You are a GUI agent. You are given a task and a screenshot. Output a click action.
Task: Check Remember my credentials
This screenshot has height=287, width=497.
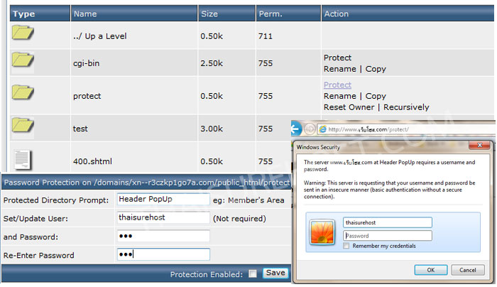[346, 246]
